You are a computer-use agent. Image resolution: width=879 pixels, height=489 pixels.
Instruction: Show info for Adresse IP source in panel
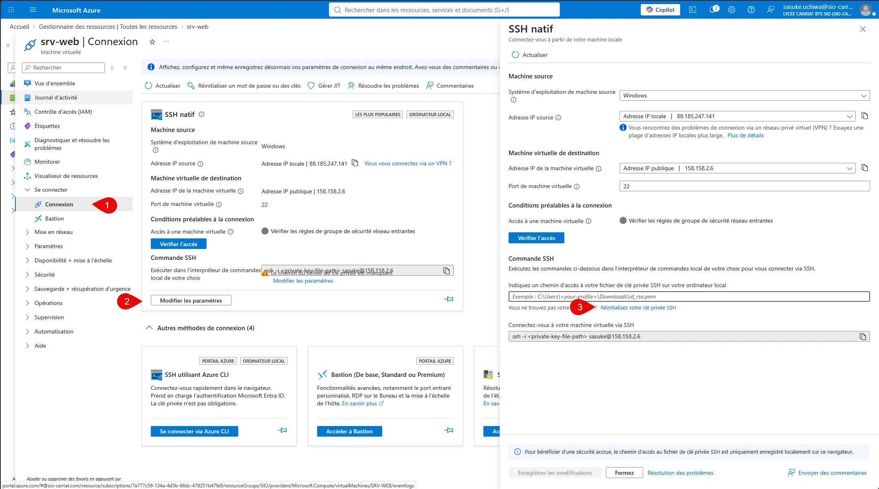point(558,118)
